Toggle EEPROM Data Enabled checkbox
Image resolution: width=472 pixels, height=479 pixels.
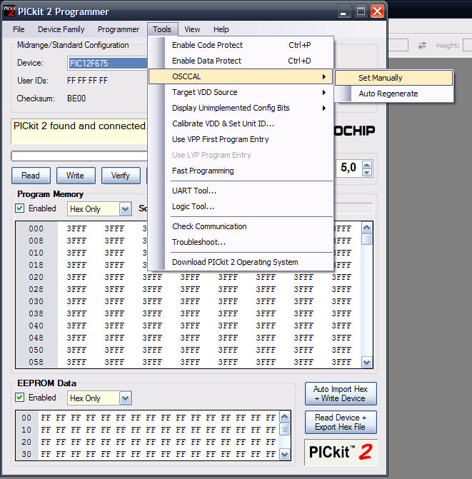pos(19,398)
